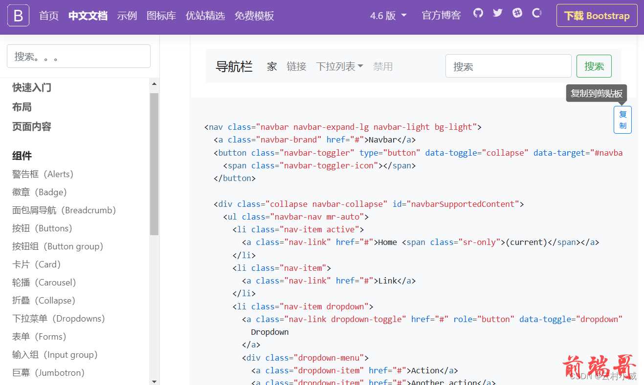This screenshot has height=385, width=644.
Task: Open the GitHub icon link
Action: click(478, 13)
